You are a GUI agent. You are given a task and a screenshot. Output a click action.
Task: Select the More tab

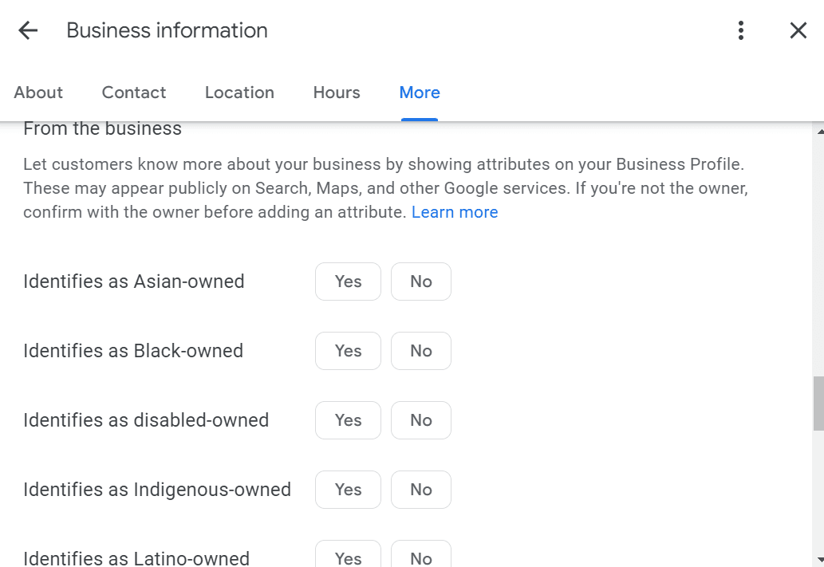pyautogui.click(x=419, y=93)
